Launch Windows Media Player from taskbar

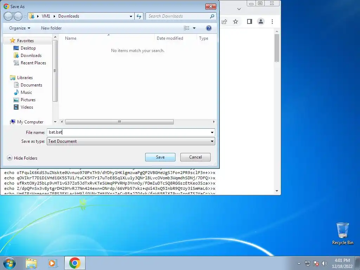click(x=53, y=263)
